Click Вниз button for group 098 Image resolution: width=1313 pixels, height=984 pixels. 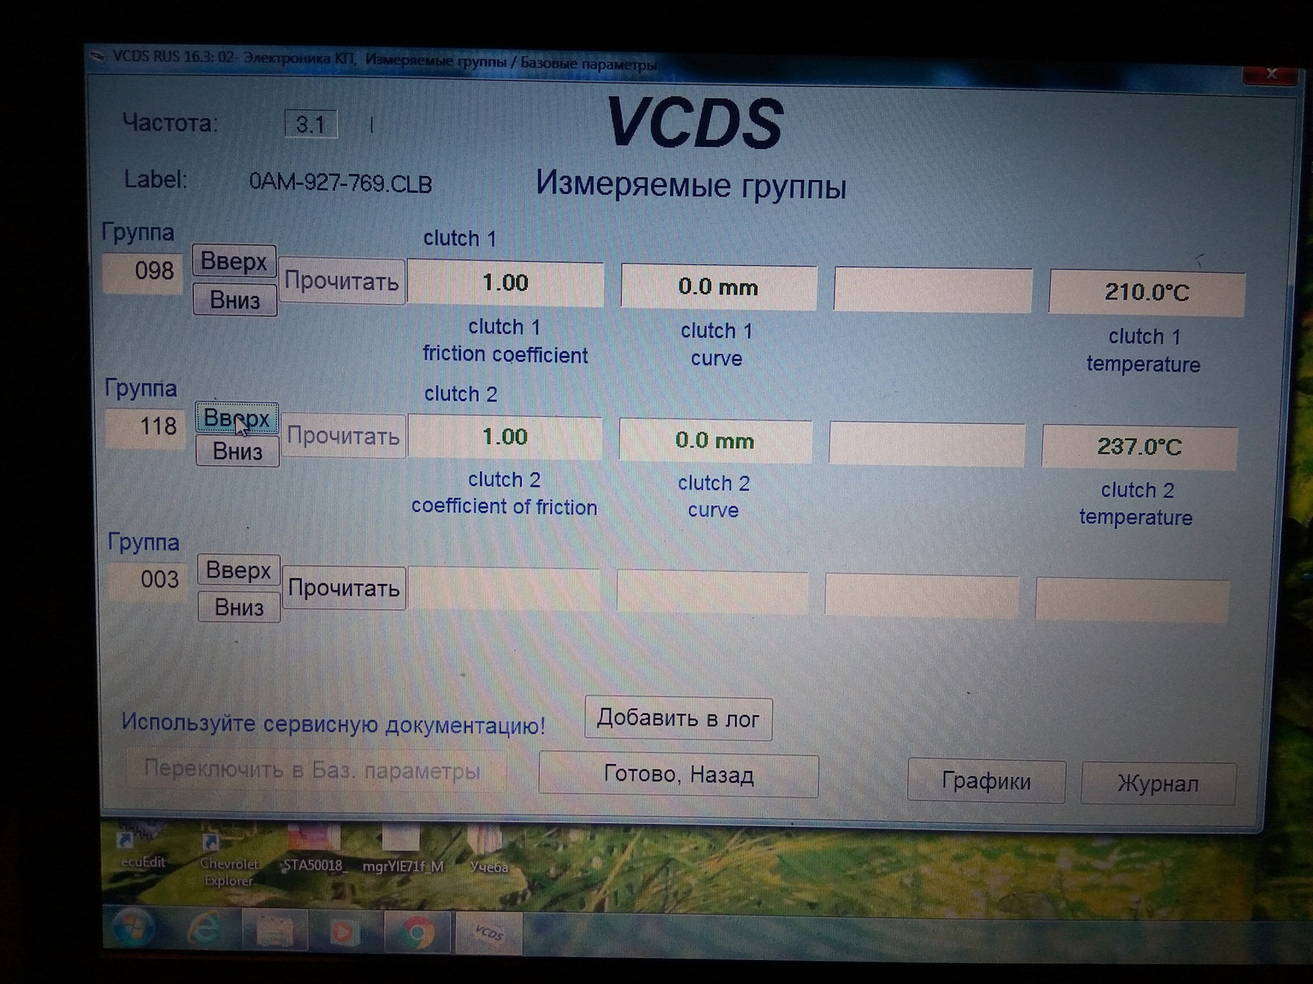coord(235,300)
